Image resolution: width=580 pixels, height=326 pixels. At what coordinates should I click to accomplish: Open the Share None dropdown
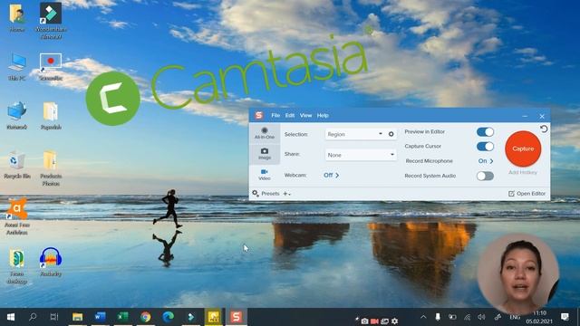click(361, 155)
